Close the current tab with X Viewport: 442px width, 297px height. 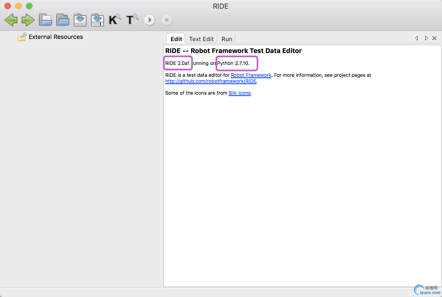[x=434, y=38]
